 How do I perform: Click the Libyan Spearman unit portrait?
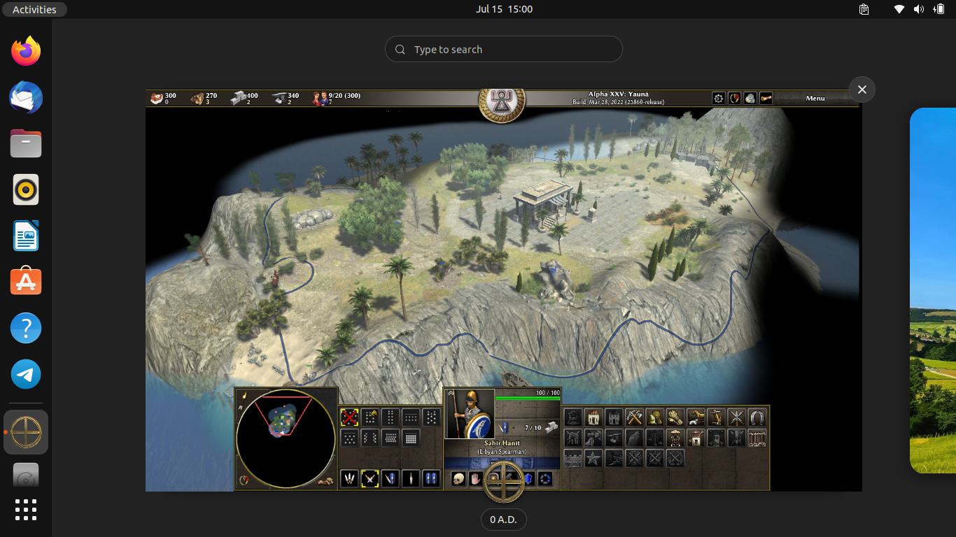pos(470,414)
